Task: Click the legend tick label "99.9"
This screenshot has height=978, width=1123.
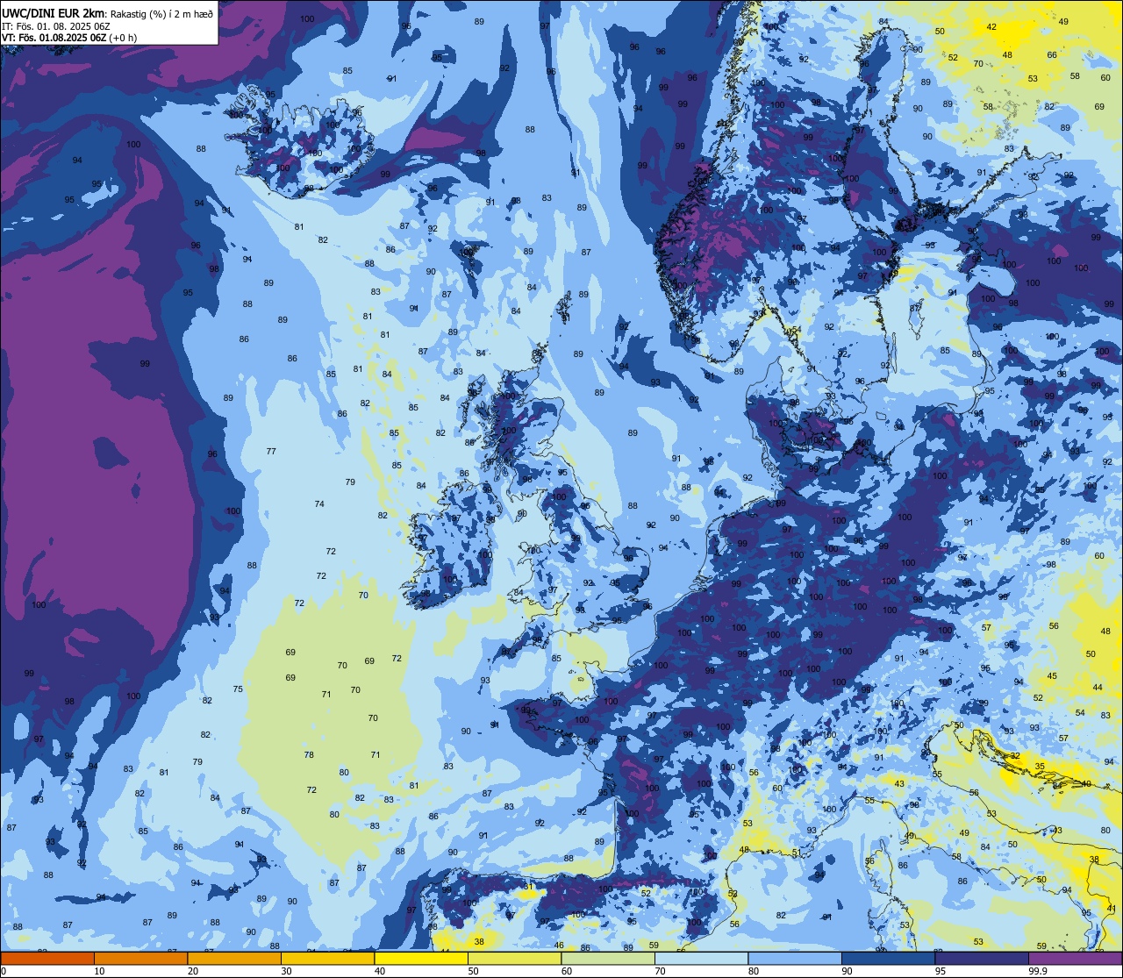Action: click(x=1039, y=971)
